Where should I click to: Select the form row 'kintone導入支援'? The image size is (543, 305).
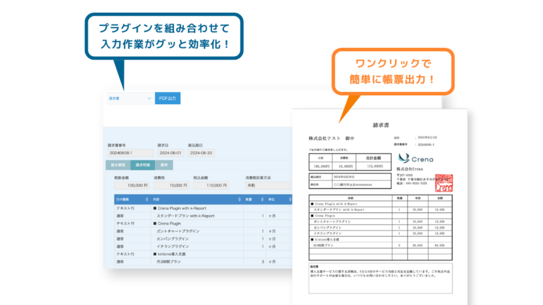(x=203, y=254)
